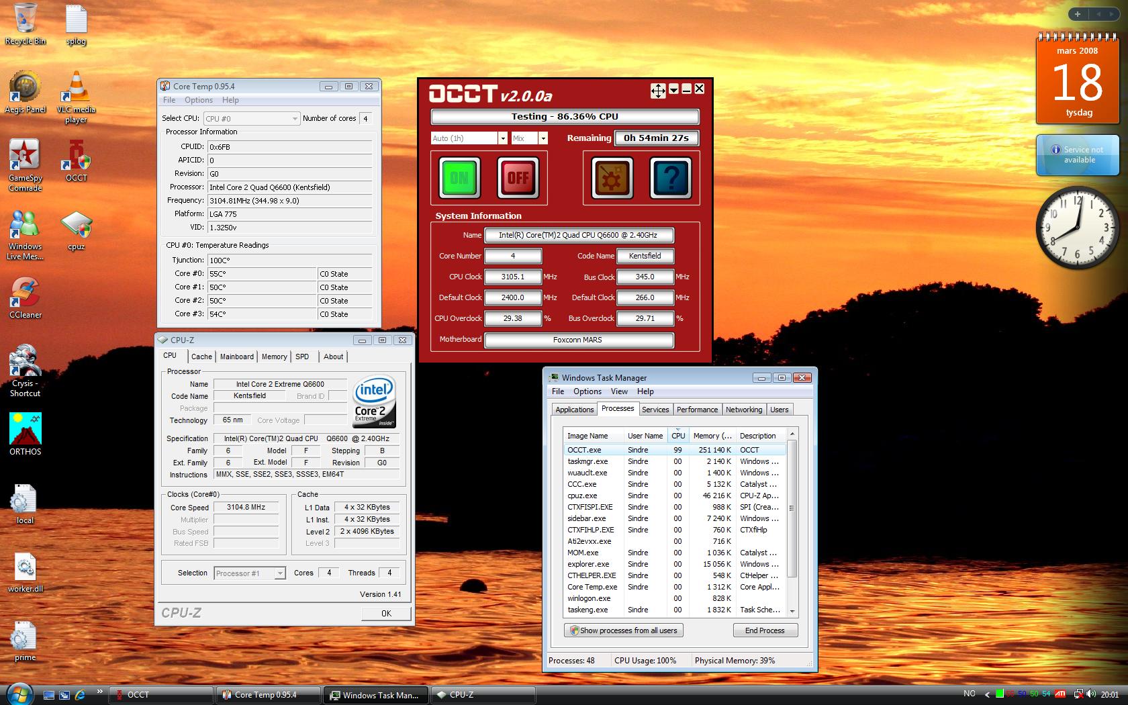Launch cpuz desktop shortcut
This screenshot has height=705, width=1128.
point(76,230)
